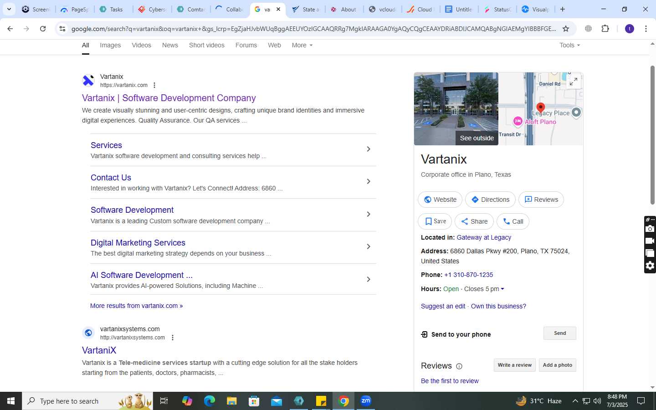656x410 pixels.
Task: Click Add a photo button
Action: tap(558, 365)
